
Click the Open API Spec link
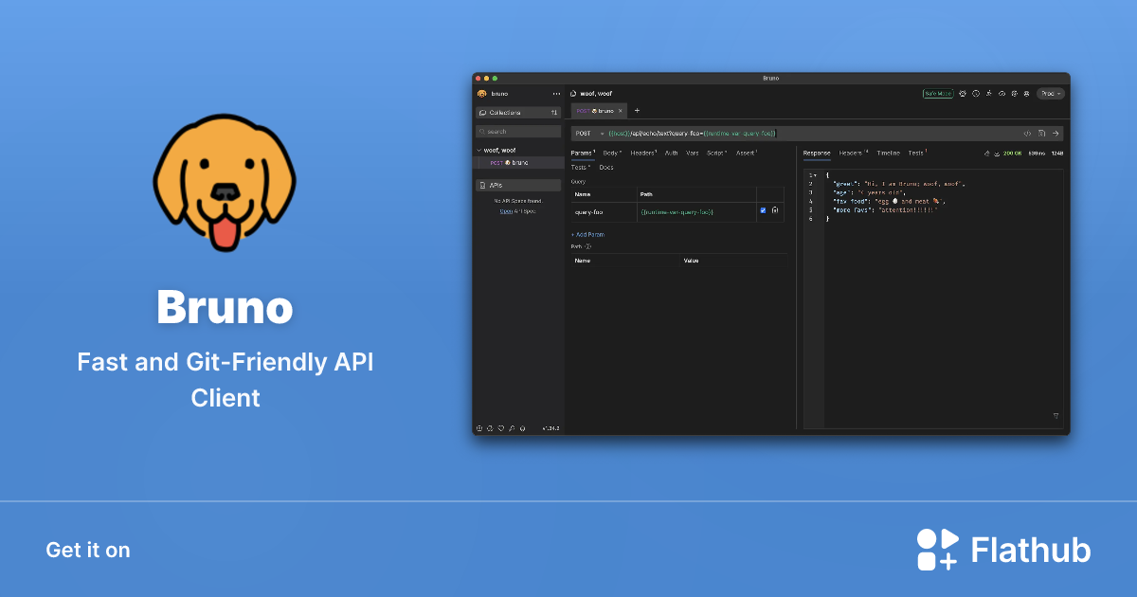click(504, 210)
